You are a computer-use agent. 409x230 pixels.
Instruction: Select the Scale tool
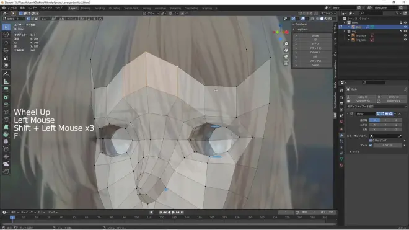6,58
